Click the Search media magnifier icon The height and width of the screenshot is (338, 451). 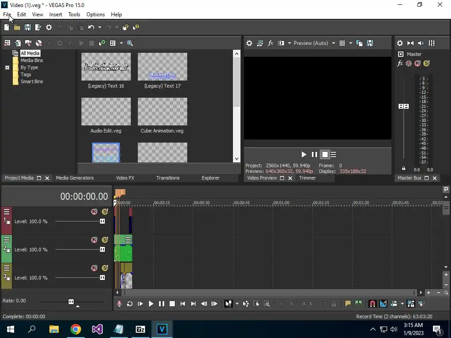(x=130, y=43)
